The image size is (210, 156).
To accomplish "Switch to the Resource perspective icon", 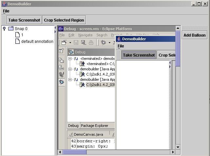I will tap(62, 60).
